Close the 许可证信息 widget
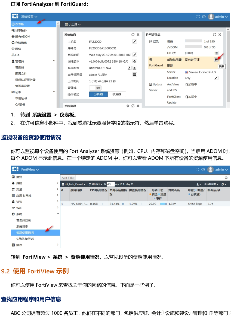This screenshot has width=234, height=318. [220, 35]
